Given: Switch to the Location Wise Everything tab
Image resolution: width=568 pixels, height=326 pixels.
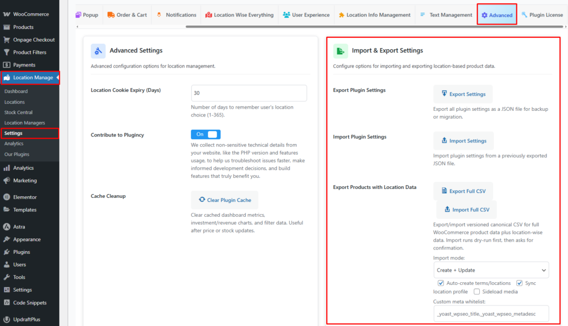Looking at the screenshot, I should (x=239, y=15).
